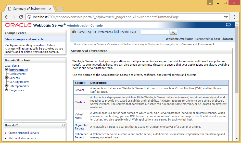Click the Record icon in the toolbar
Screen dimensions: 241x143
click(x=117, y=32)
